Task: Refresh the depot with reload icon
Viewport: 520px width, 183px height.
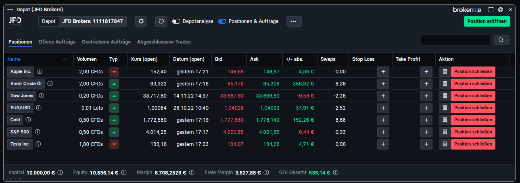Action: 161,21
